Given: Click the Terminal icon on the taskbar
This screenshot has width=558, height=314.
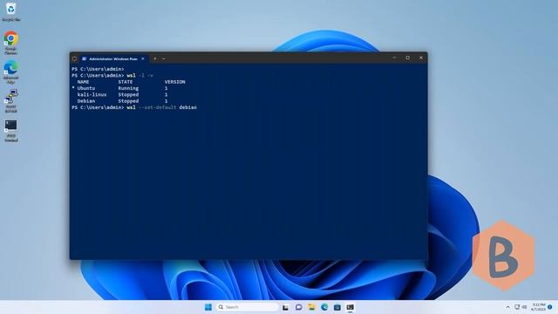Looking at the screenshot, I should click(x=350, y=307).
